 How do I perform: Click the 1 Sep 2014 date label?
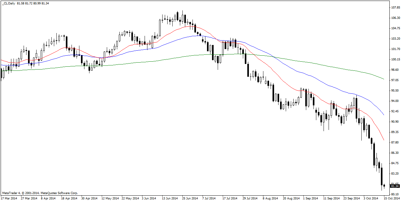[310, 198]
